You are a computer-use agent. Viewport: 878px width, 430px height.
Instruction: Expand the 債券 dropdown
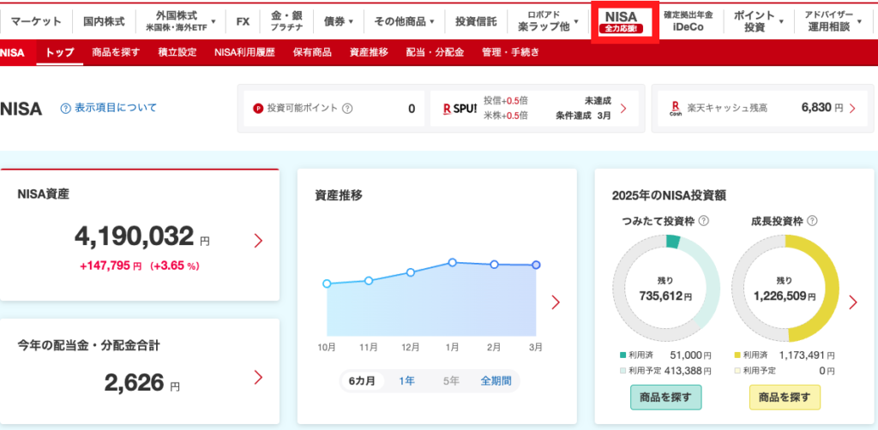(x=338, y=21)
